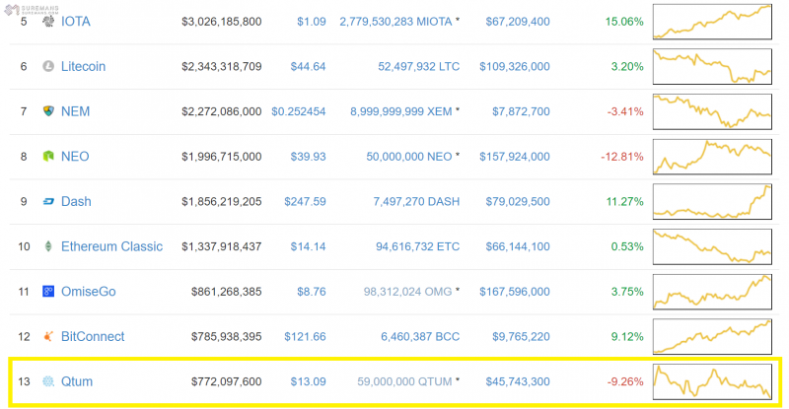789x409 pixels.
Task: Open the IOTA 7-day price chart
Action: coord(712,22)
